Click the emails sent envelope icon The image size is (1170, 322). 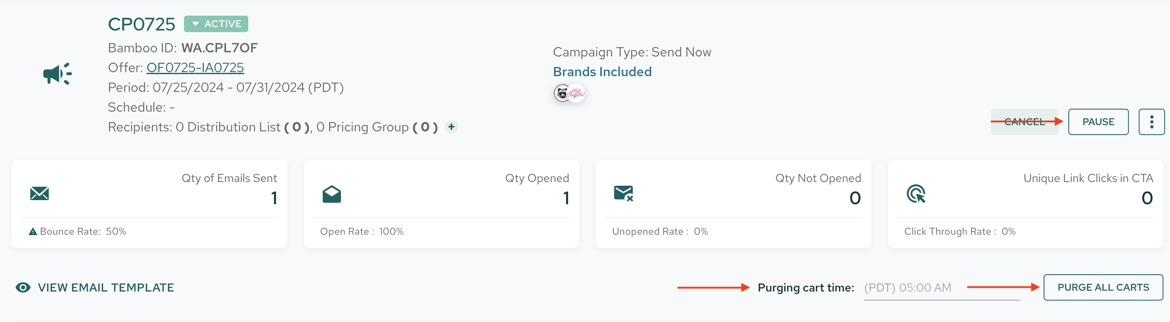pos(40,194)
